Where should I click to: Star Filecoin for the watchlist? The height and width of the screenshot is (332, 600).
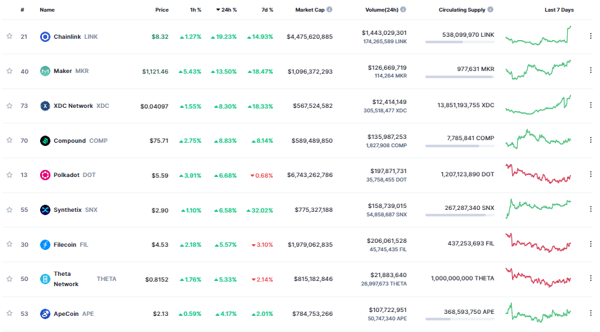(9, 244)
